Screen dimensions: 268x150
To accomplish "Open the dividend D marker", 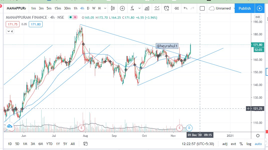I will click(x=189, y=128).
